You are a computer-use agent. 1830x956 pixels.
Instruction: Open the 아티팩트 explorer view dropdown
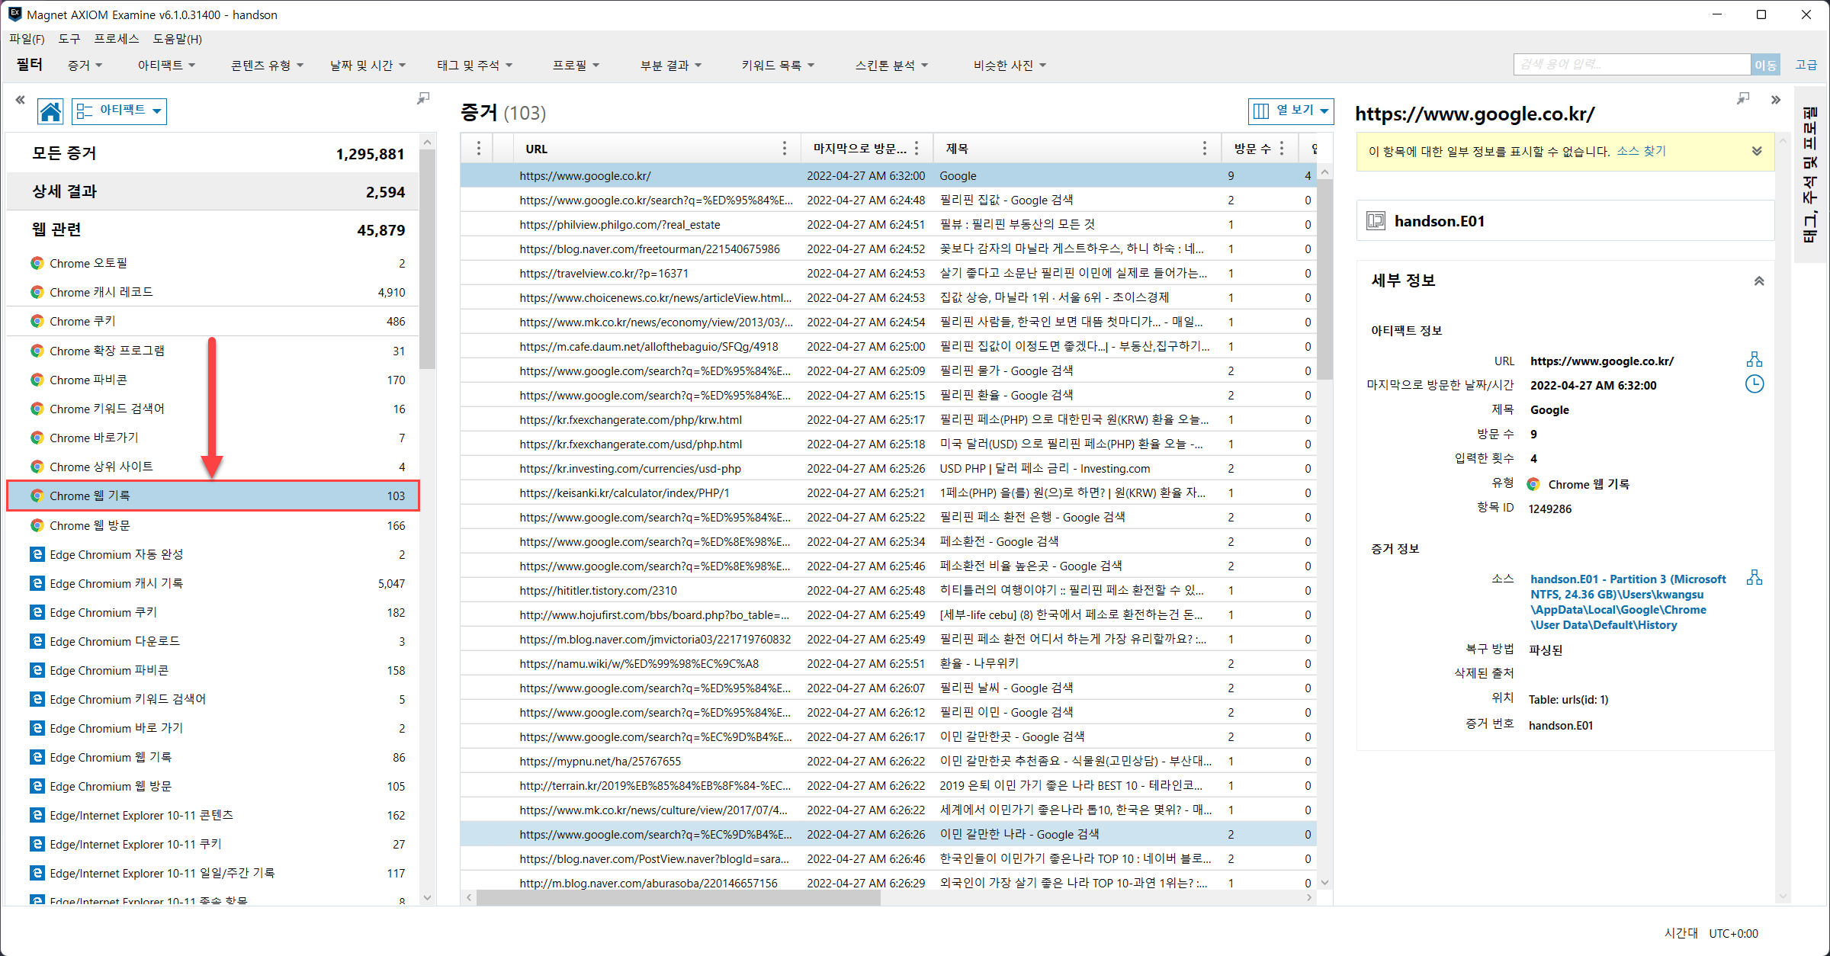119,111
